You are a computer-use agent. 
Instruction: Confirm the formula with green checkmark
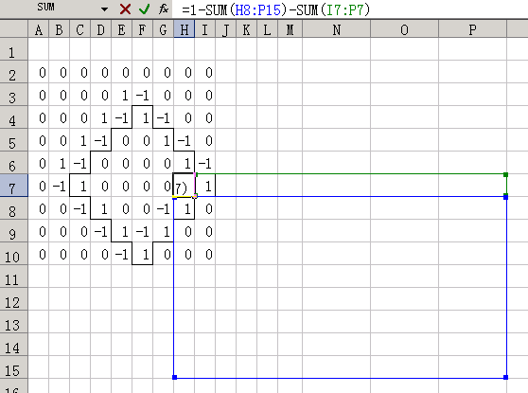click(144, 9)
